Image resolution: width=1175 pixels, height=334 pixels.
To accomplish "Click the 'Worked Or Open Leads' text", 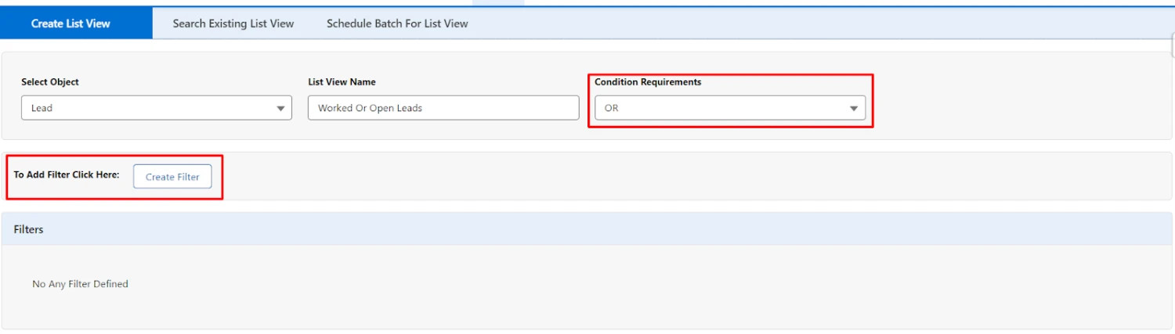I will [x=370, y=108].
